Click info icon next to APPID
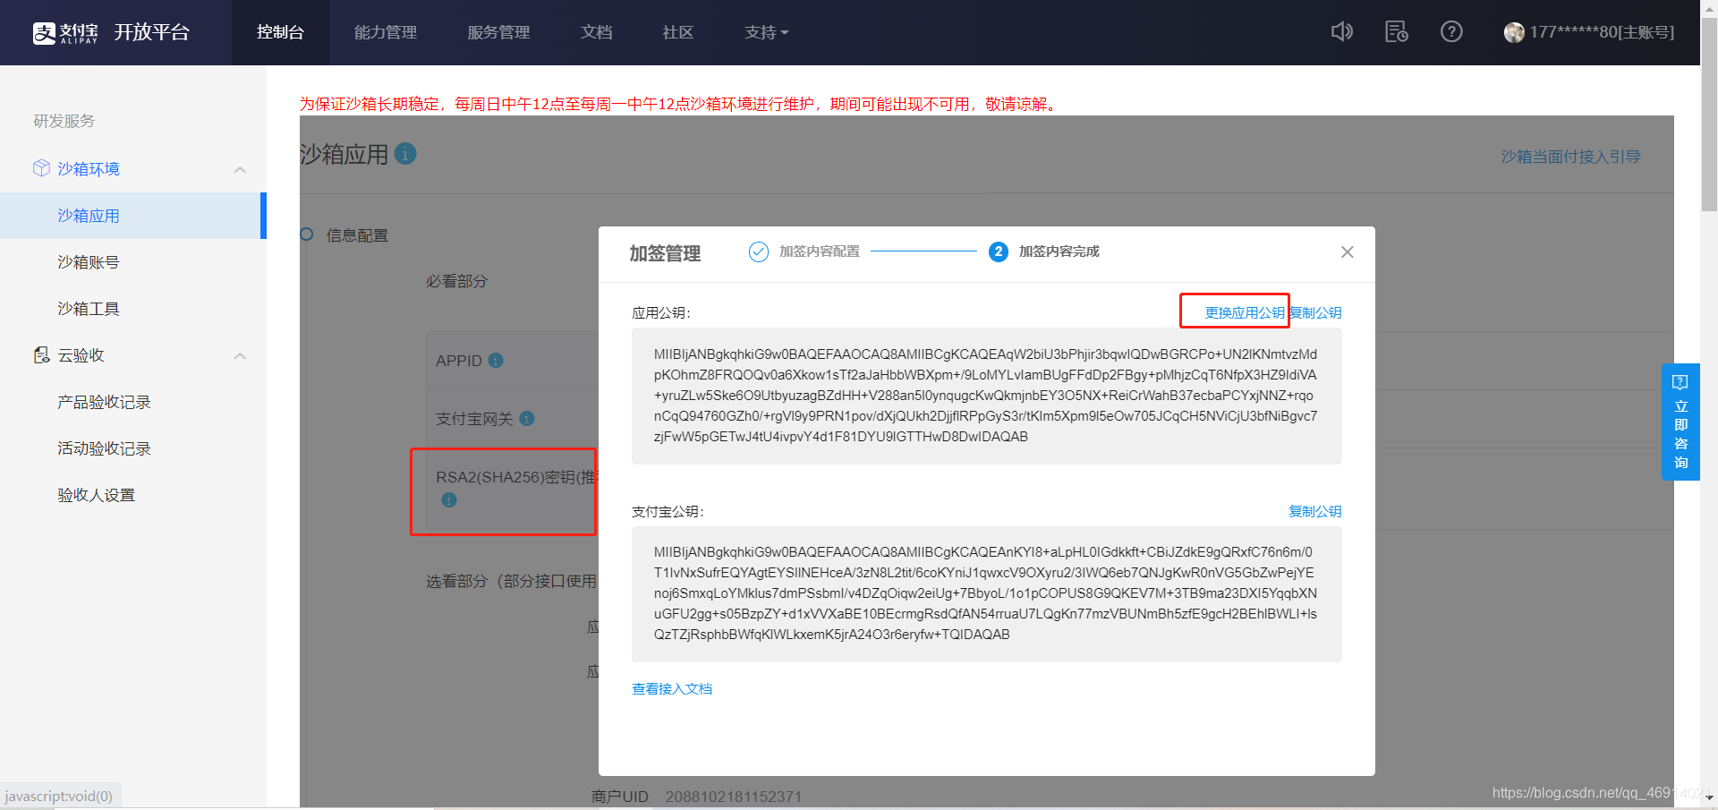Viewport: 1718px width, 810px height. pos(496,360)
